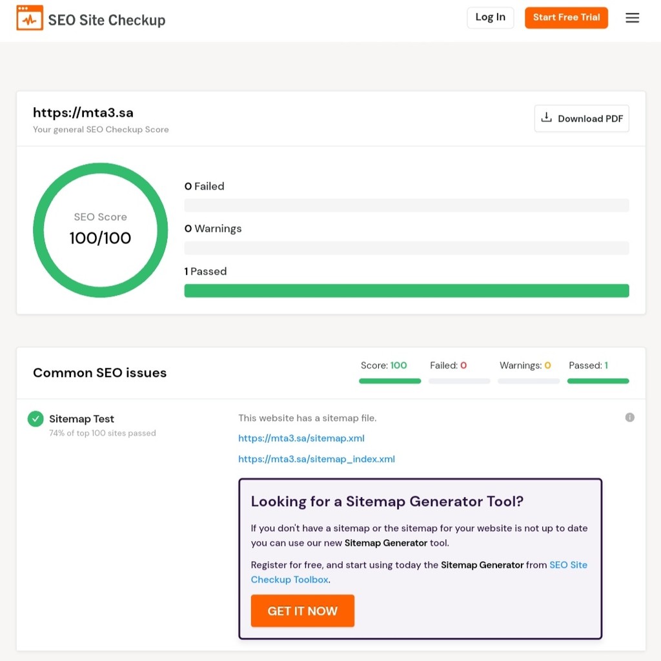661x661 pixels.
Task: Download the PDF report
Action: [x=582, y=119]
